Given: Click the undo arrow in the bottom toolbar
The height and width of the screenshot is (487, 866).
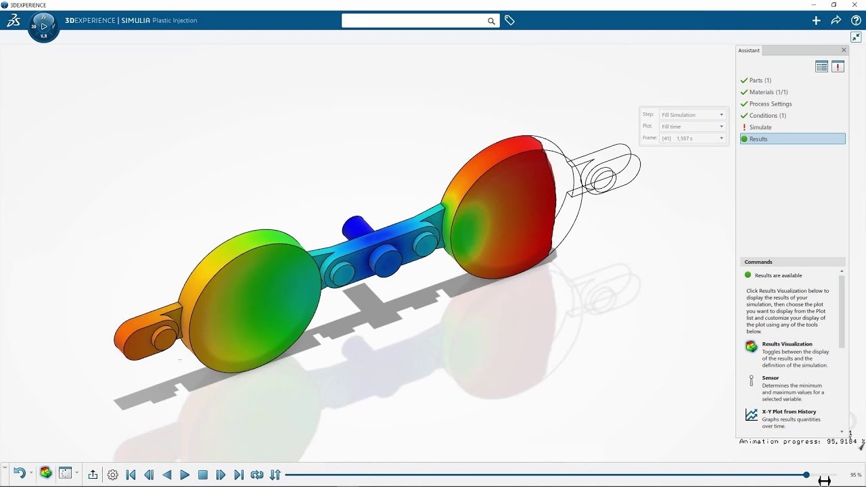Looking at the screenshot, I should tap(20, 473).
